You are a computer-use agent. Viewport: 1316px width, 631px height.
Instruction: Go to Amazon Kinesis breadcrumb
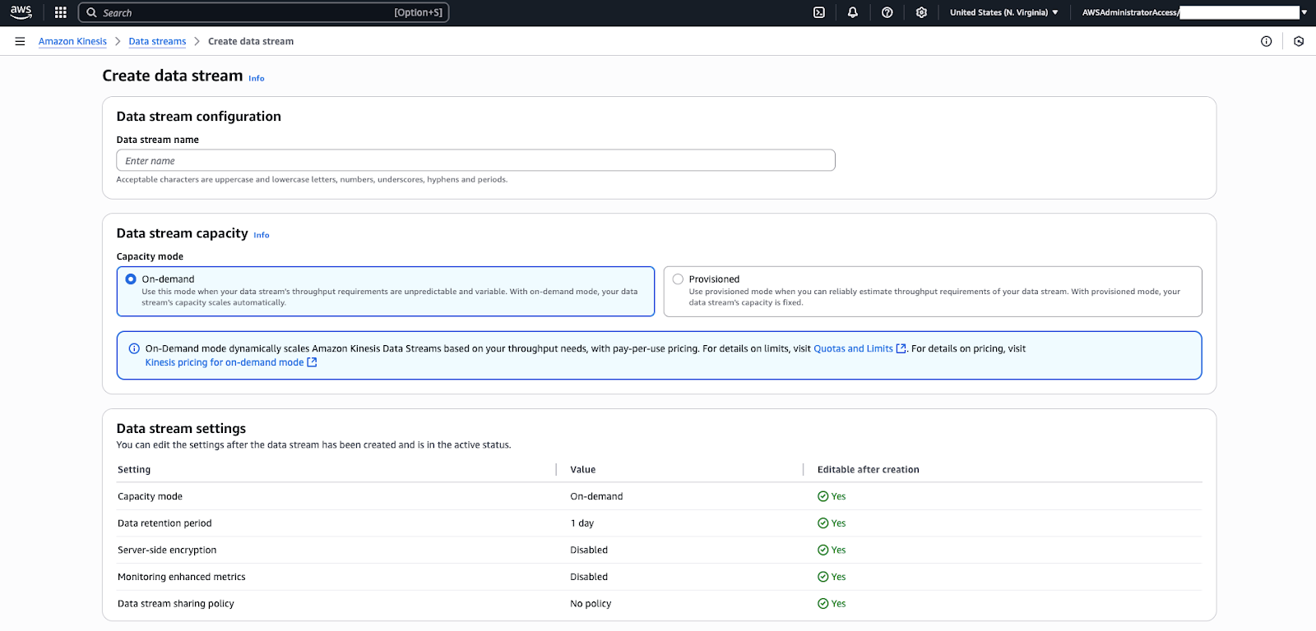[72, 41]
